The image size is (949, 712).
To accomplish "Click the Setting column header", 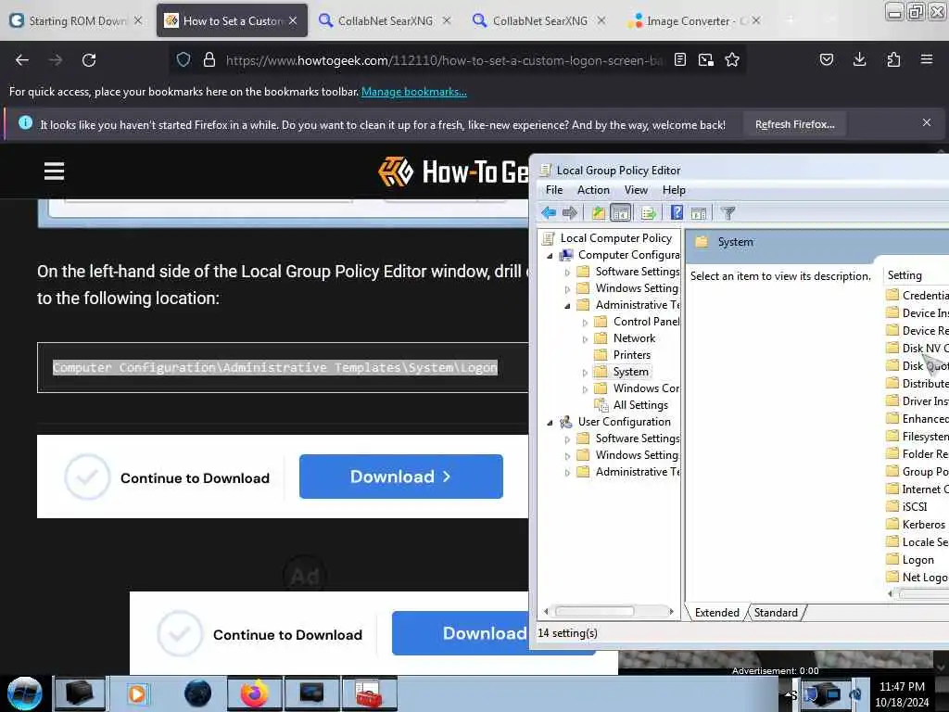I will [916, 275].
